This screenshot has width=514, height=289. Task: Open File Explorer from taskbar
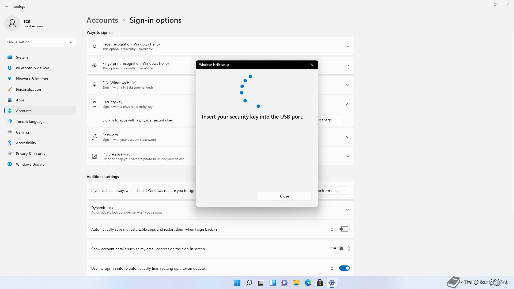pos(296,283)
